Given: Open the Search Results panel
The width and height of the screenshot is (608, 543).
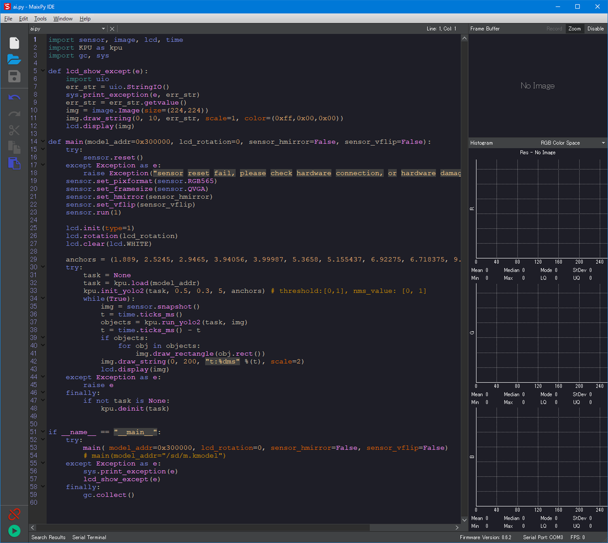Looking at the screenshot, I should [x=49, y=537].
